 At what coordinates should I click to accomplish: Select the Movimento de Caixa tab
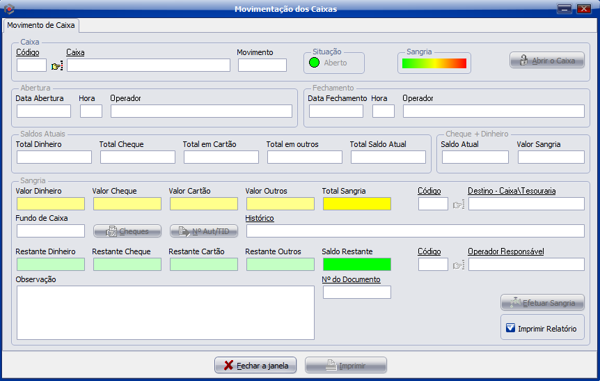tap(42, 25)
